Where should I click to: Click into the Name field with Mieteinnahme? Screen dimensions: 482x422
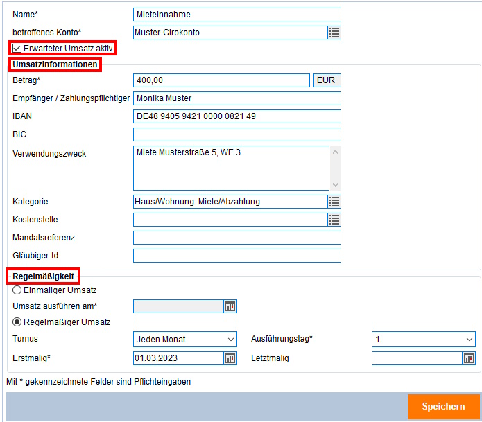pos(236,15)
